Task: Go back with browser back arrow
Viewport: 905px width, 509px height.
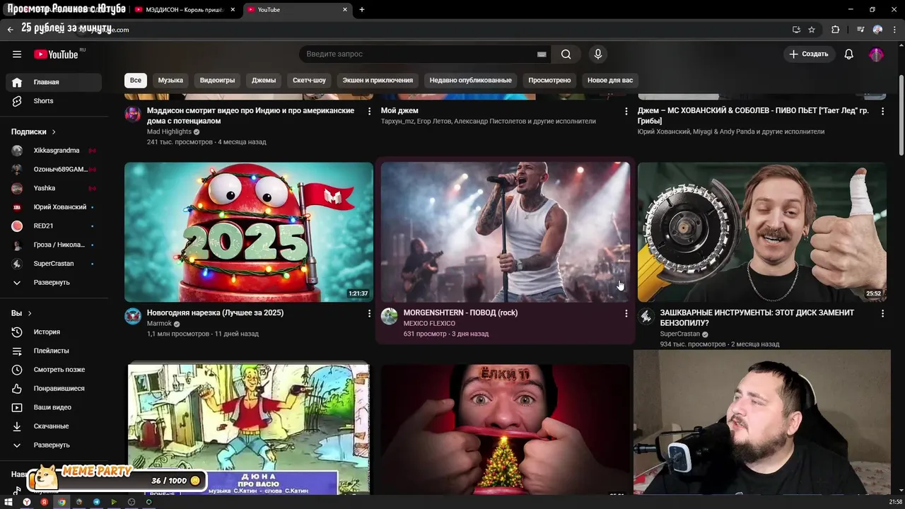Action: tap(10, 30)
